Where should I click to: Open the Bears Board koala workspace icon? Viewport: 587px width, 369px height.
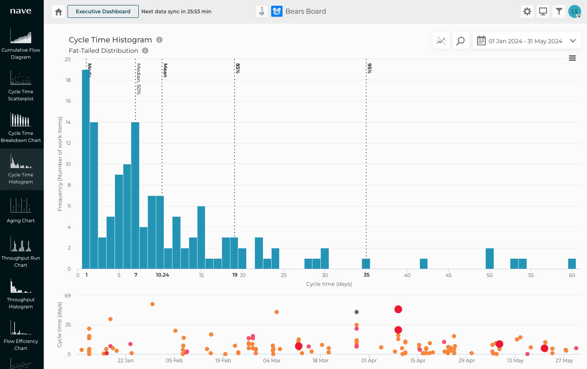point(277,11)
